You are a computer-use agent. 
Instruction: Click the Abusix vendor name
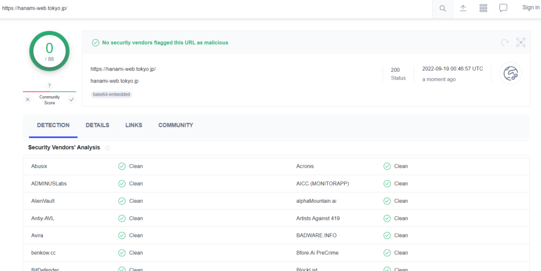point(39,166)
